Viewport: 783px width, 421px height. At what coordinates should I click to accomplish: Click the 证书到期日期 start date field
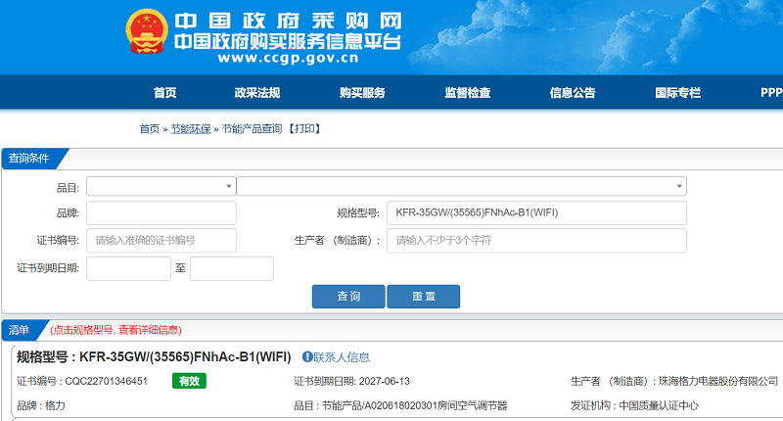128,268
